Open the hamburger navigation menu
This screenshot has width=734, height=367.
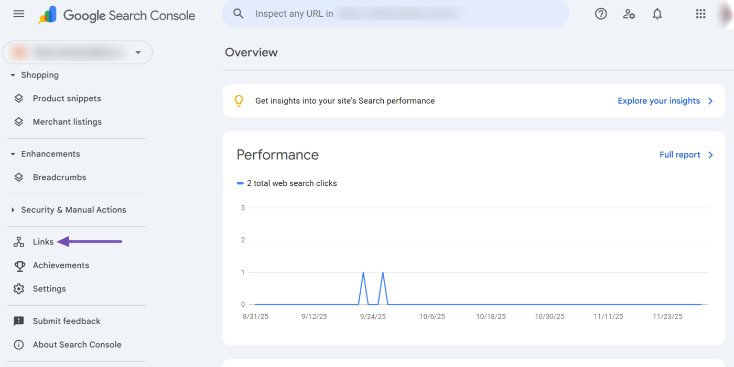point(18,14)
